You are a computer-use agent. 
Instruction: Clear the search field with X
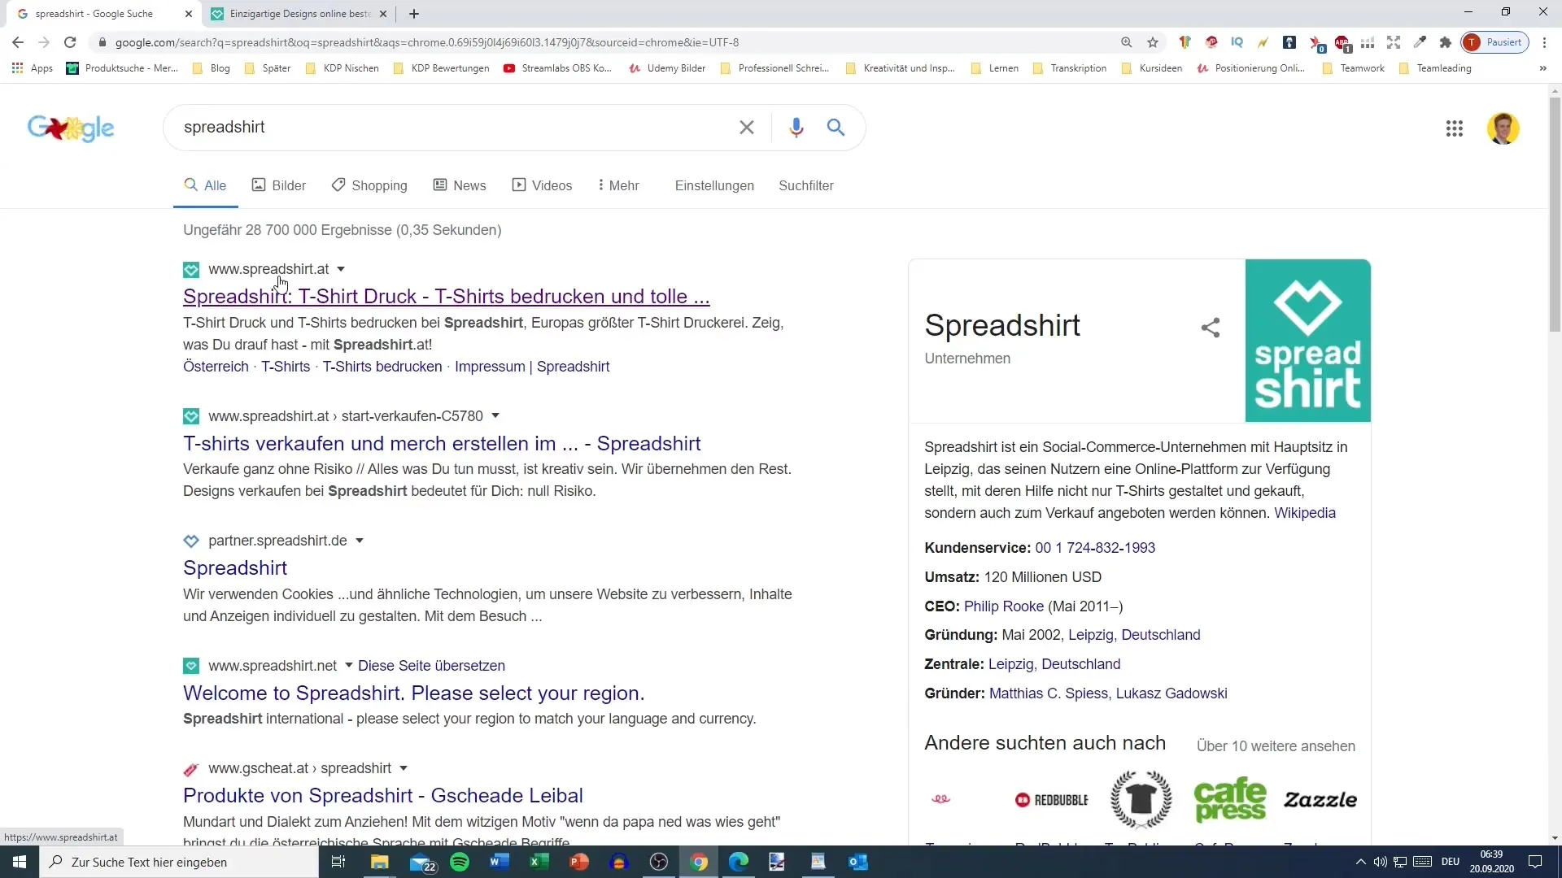coord(746,128)
